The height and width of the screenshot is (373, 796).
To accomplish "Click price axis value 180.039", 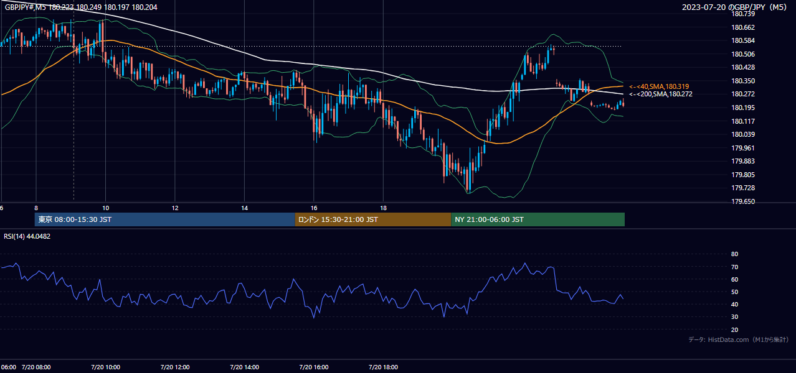I will pyautogui.click(x=743, y=135).
